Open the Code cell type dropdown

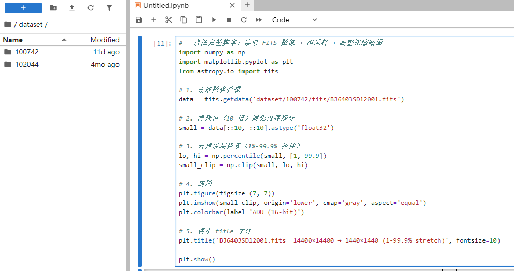pos(295,20)
